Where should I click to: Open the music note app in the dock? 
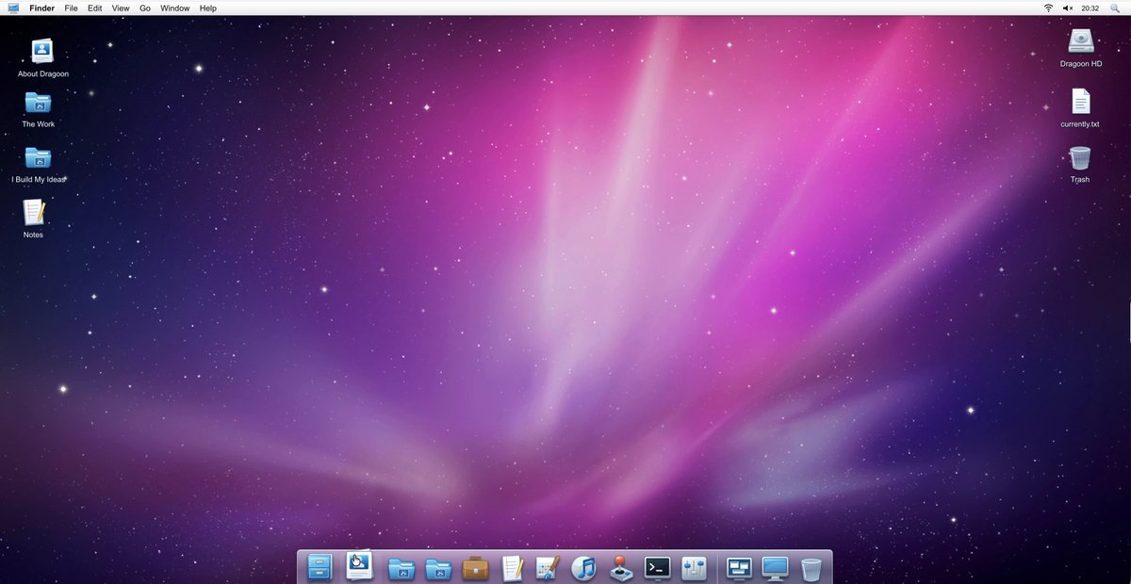pos(584,567)
